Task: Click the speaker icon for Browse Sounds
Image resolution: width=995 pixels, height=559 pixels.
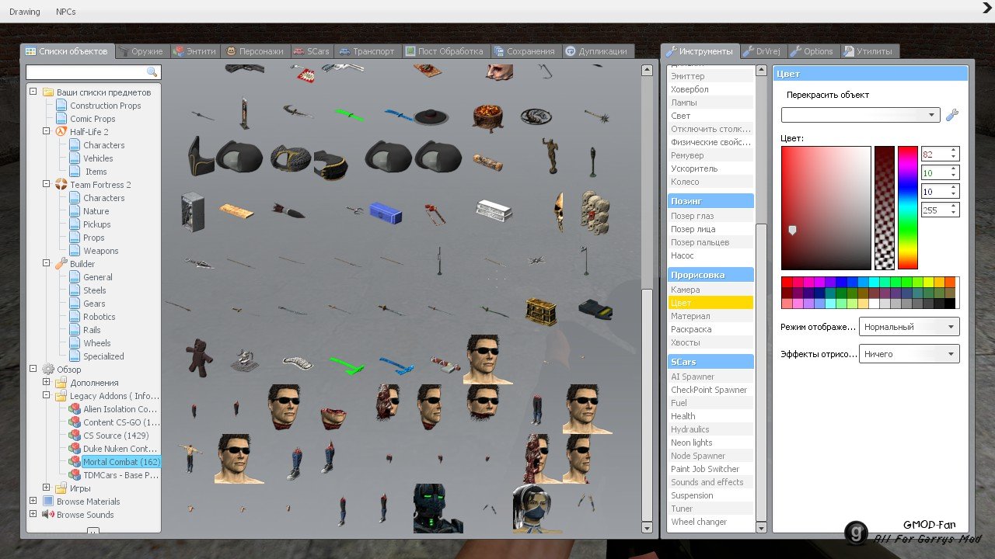Action: point(47,515)
